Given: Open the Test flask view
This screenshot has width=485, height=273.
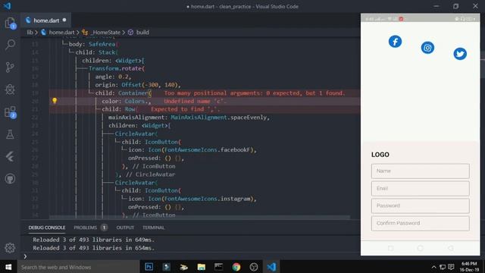Looking at the screenshot, I should (10, 134).
